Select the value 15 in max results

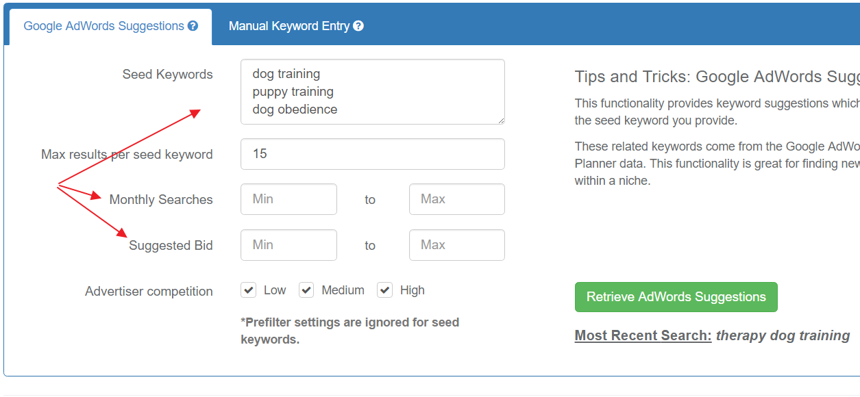[259, 153]
